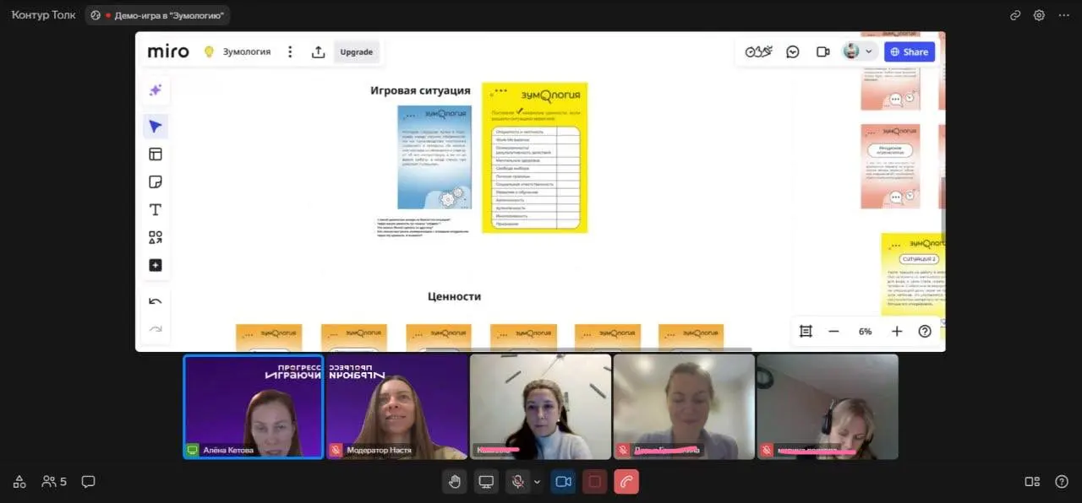Copy meeting link icon in Контур Толк
The image size is (1082, 503).
[x=1015, y=15]
